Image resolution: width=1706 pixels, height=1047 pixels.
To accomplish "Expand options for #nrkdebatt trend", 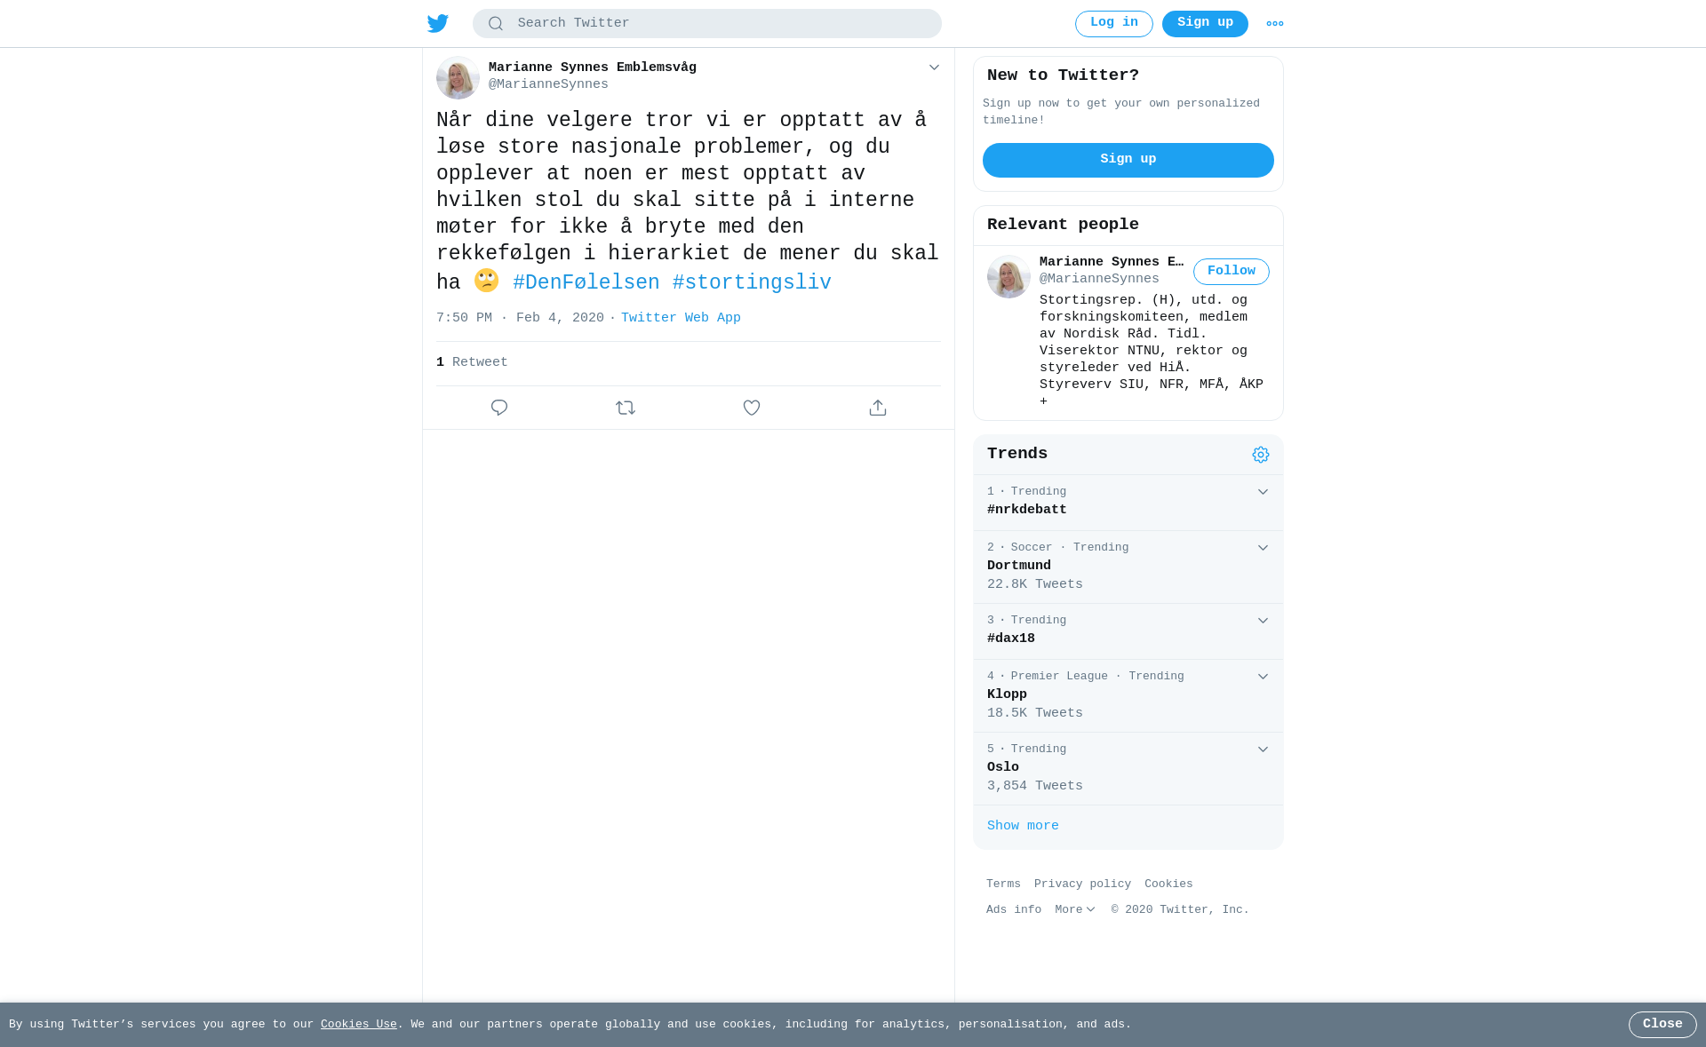I will pos(1263,492).
